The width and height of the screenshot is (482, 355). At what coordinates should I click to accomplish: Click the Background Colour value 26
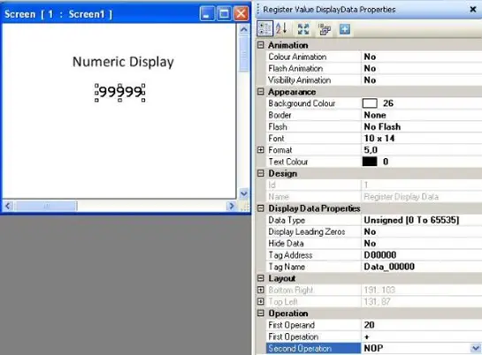click(388, 103)
